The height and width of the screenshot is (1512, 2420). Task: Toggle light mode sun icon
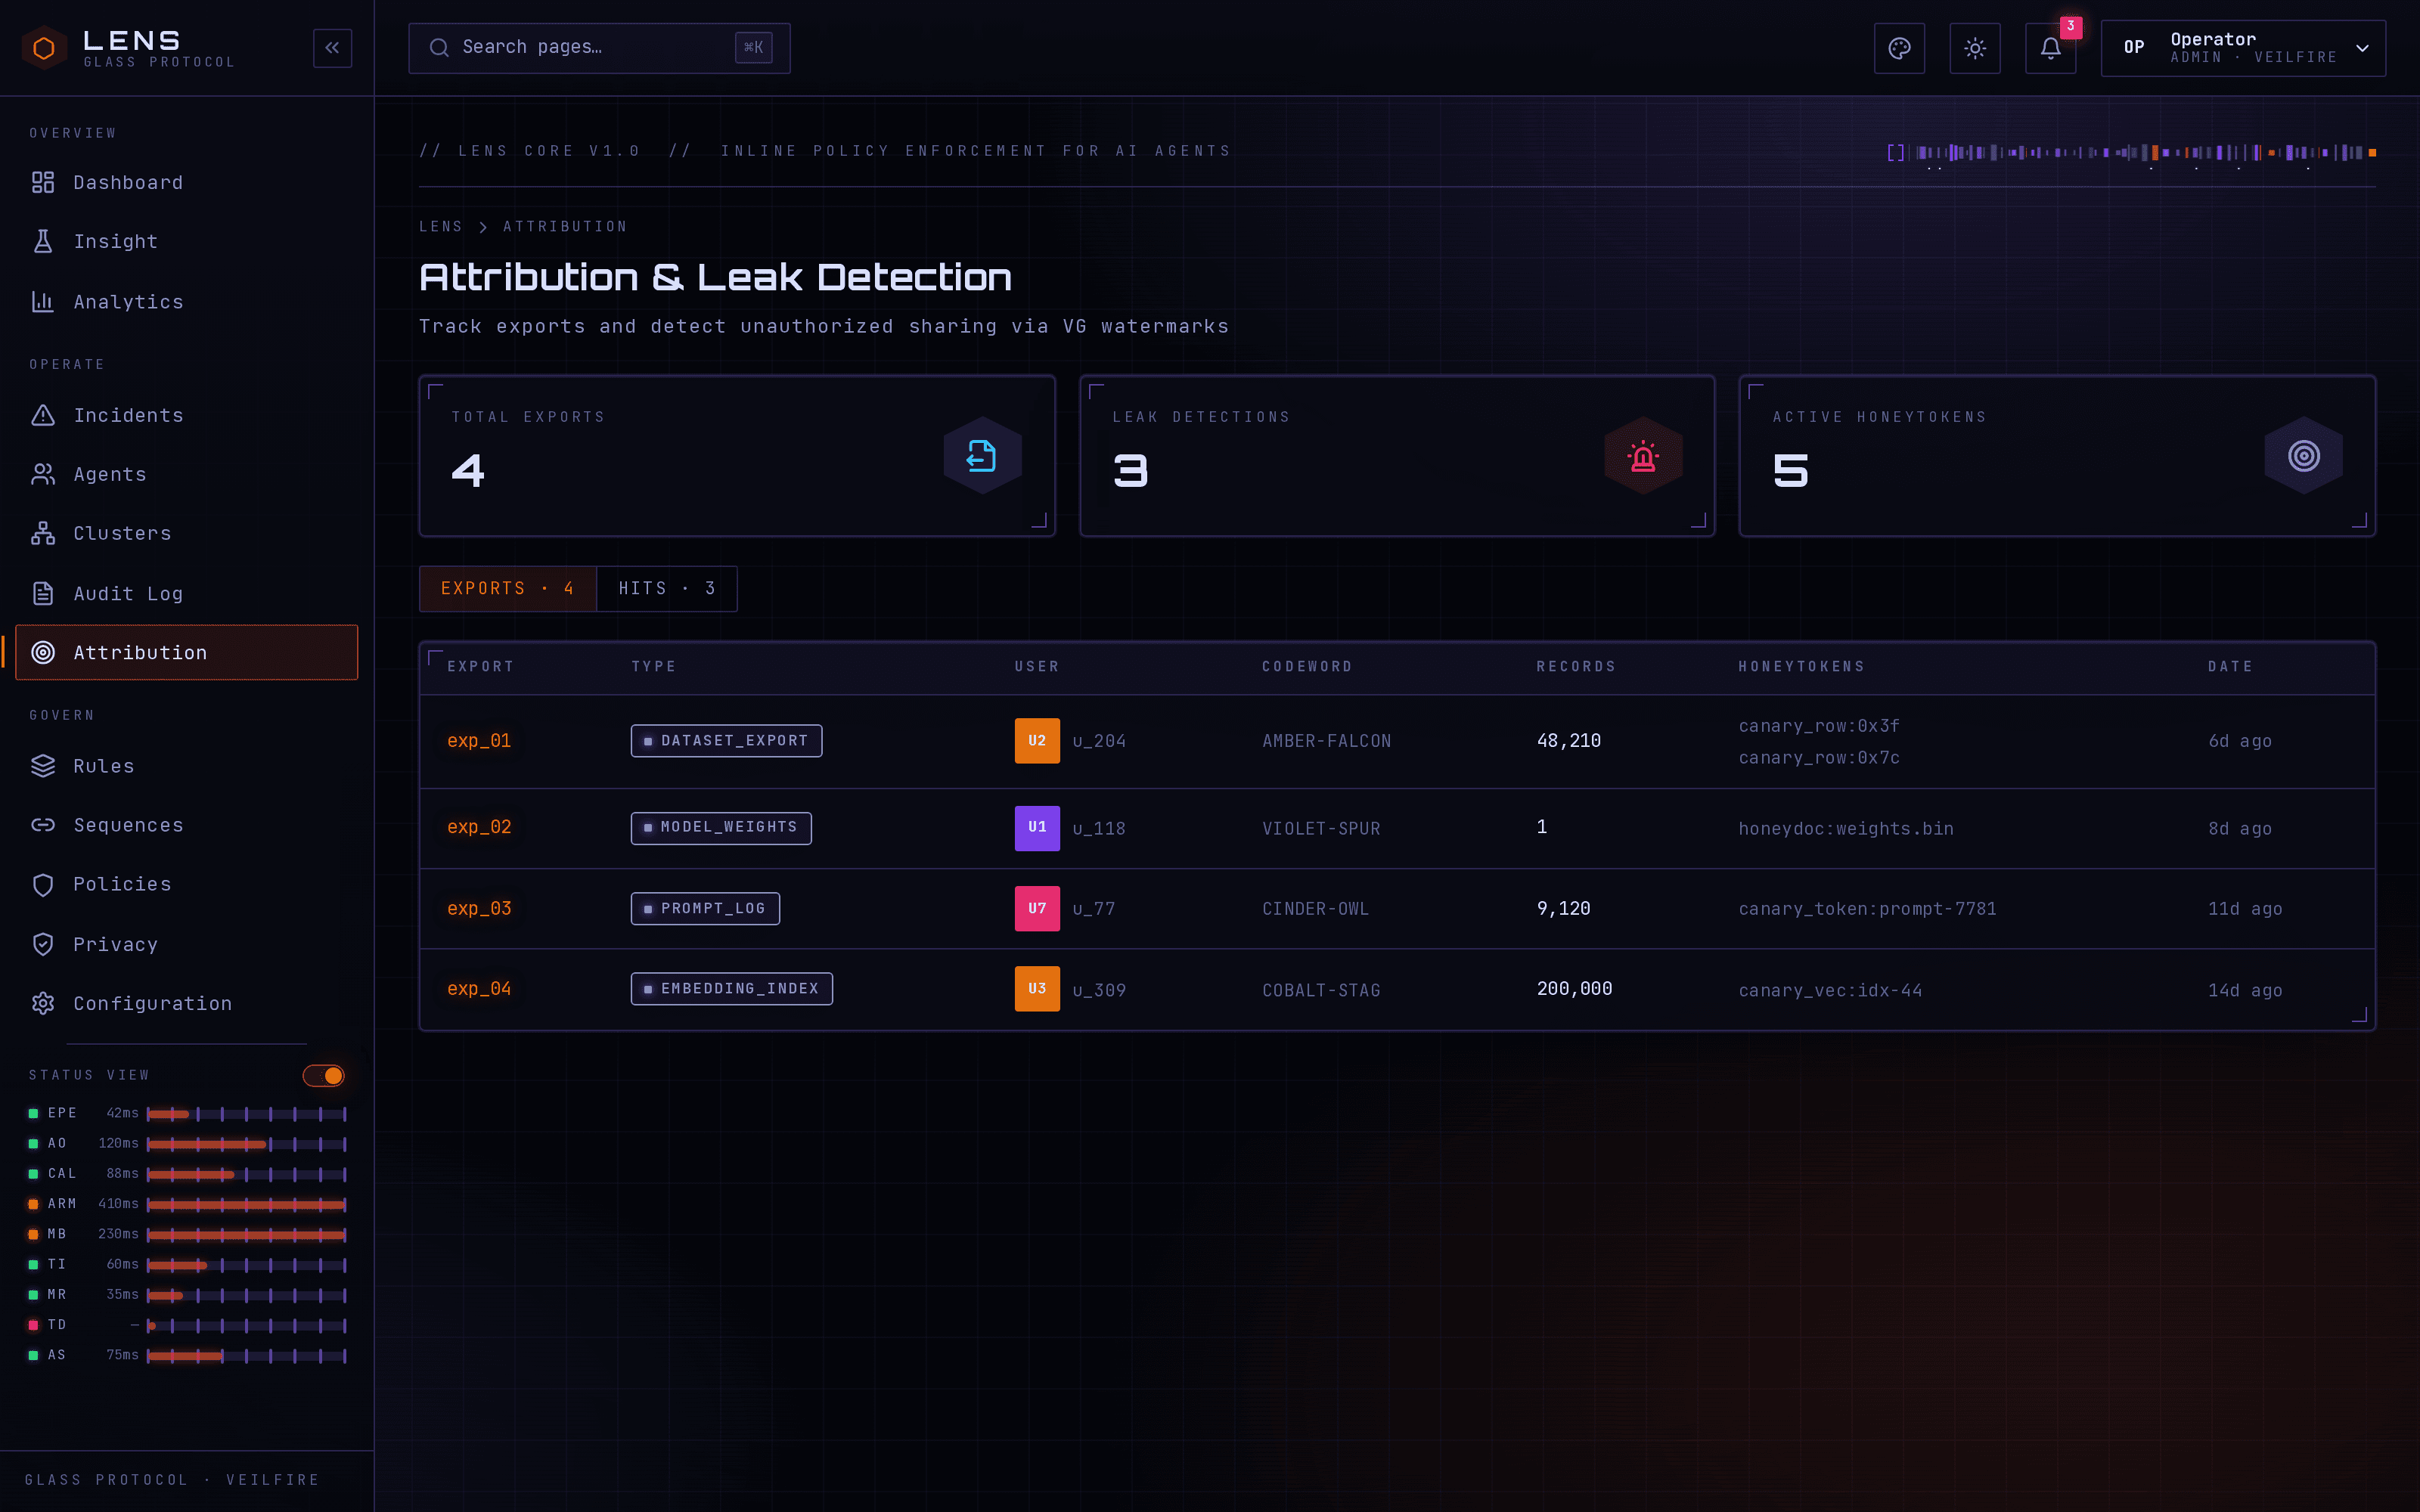click(x=1975, y=48)
